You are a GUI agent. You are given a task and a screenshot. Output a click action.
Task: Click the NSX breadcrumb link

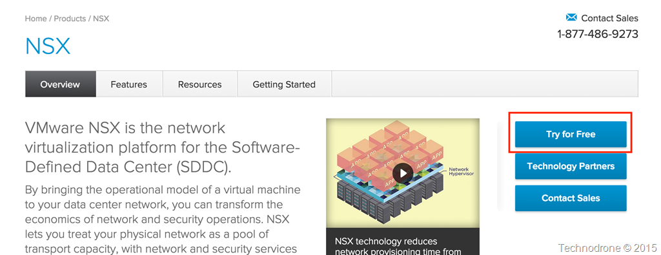pos(101,19)
